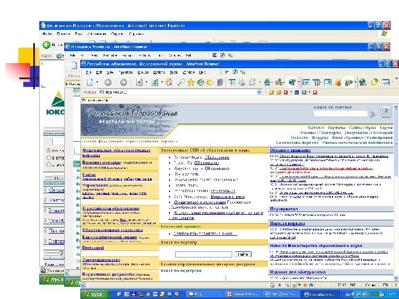Open Обратите внимание heading link
399x299 pixels.
point(290,150)
